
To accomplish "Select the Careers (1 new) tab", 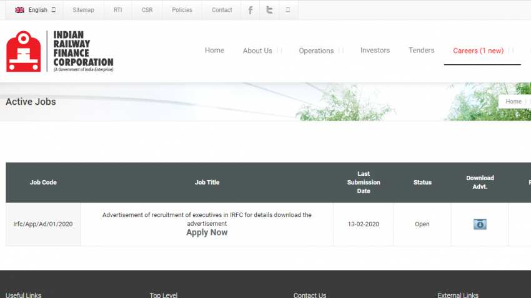I will (478, 50).
